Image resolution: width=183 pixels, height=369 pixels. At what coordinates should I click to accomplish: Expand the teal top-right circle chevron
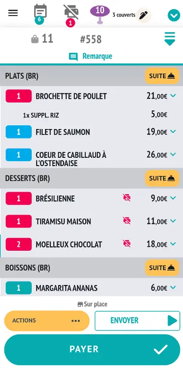(174, 15)
